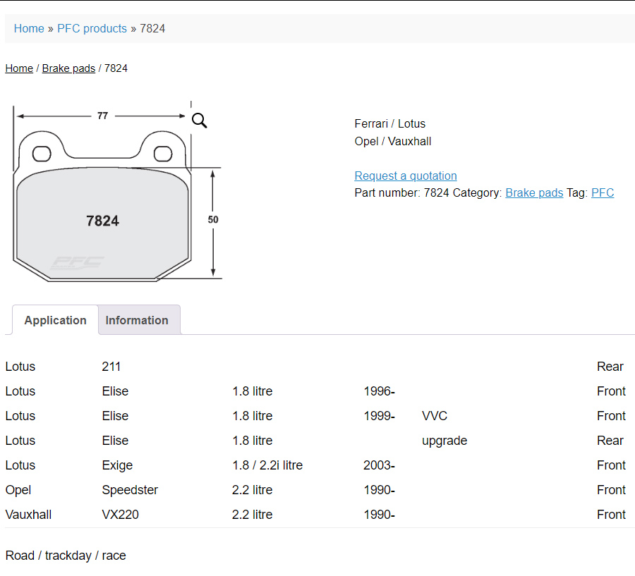Open the underlined Brake pads breadcrumb
Screen dimensions: 635x576
[68, 68]
